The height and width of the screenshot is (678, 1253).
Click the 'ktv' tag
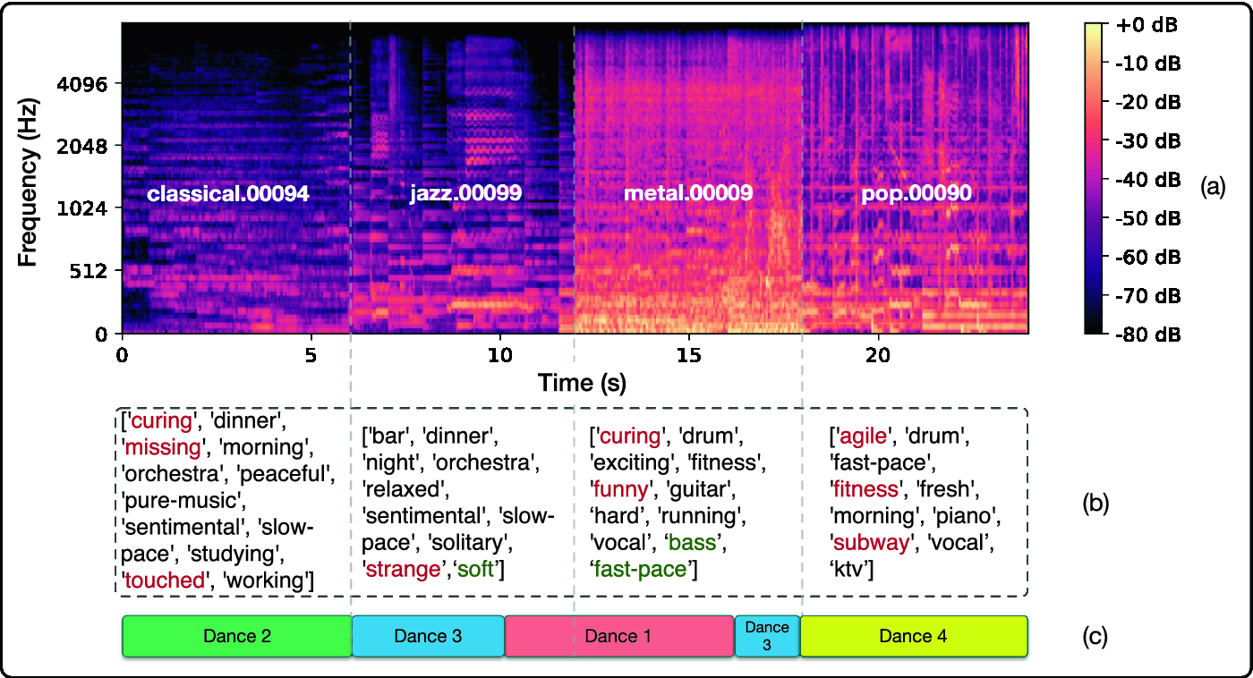click(x=851, y=571)
